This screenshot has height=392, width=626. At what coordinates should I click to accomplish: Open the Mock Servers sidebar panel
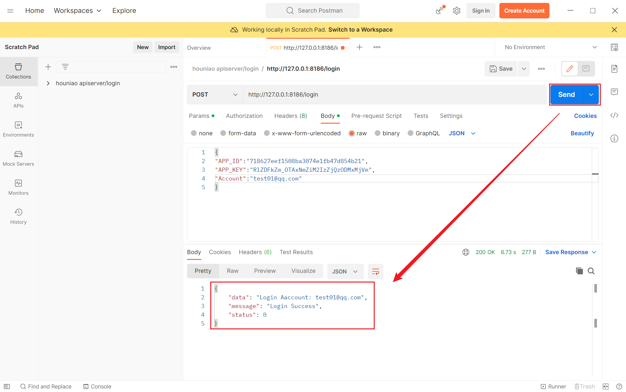pos(18,159)
